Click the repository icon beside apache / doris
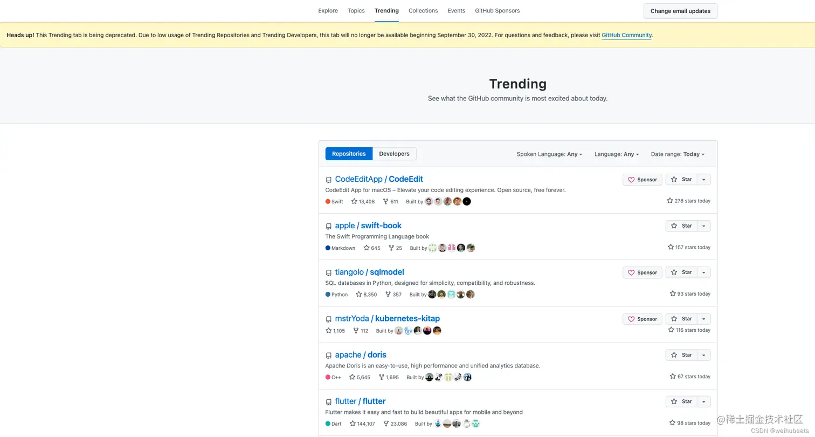Viewport: 815px width, 437px height. tap(329, 356)
